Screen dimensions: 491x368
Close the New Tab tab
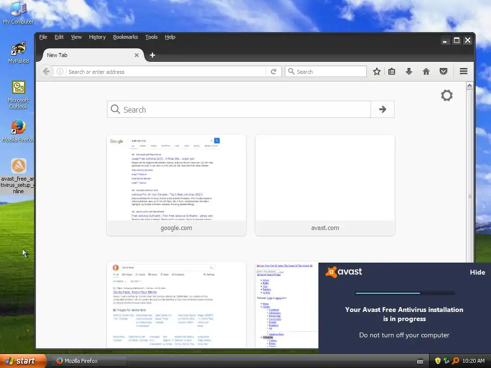pyautogui.click(x=137, y=55)
